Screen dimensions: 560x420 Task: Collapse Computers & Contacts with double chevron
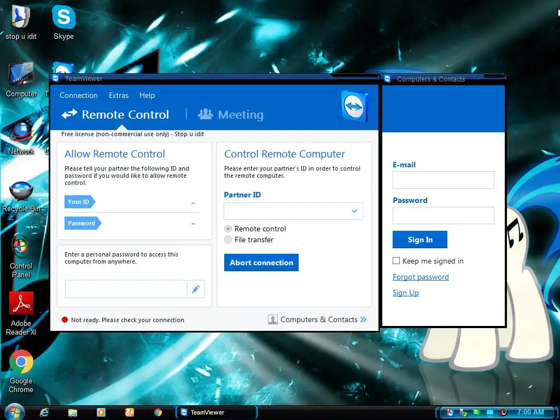click(x=364, y=319)
